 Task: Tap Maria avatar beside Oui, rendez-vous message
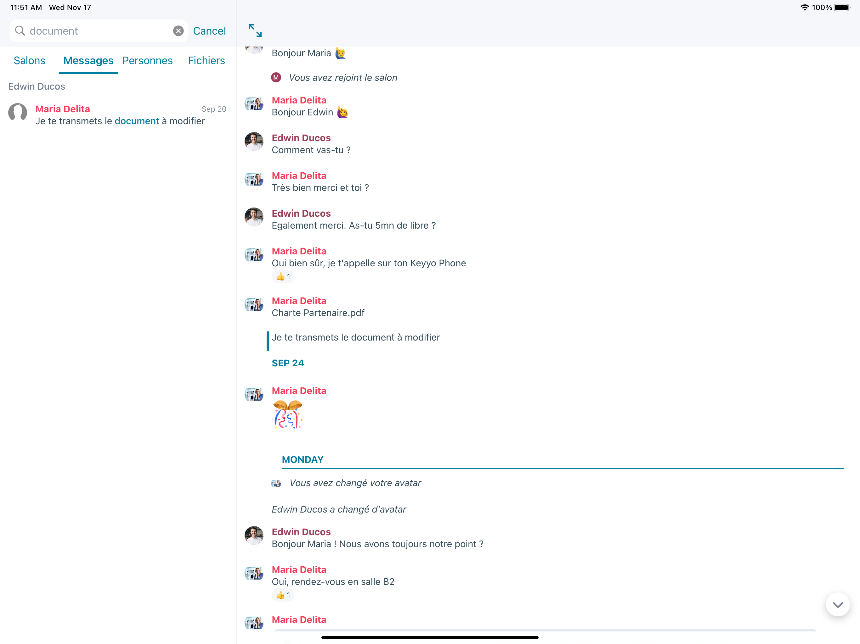[254, 573]
